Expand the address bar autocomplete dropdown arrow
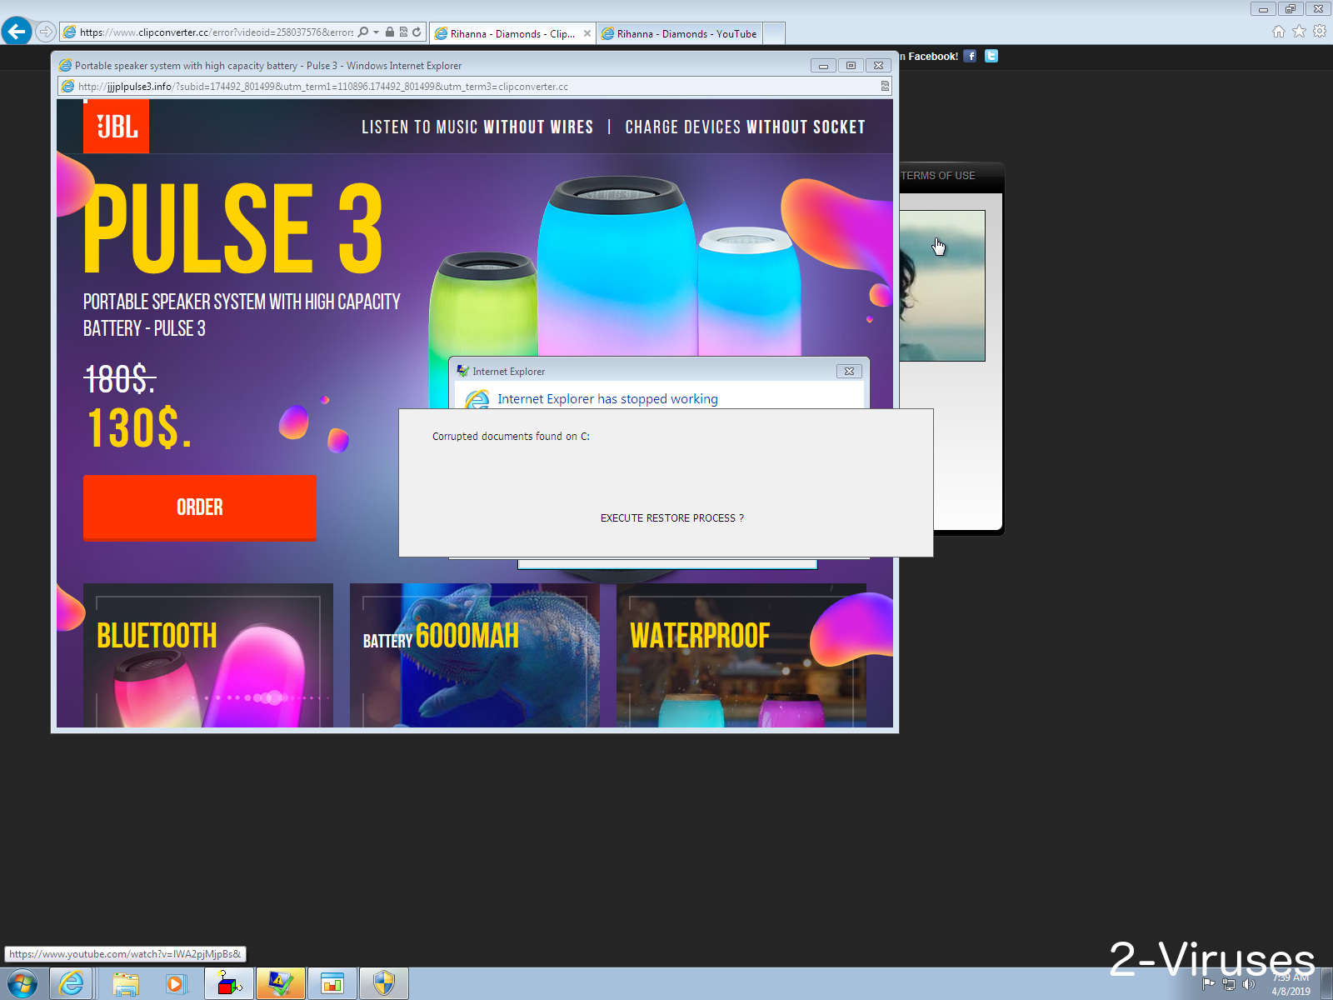This screenshot has height=1000, width=1333. [x=377, y=32]
